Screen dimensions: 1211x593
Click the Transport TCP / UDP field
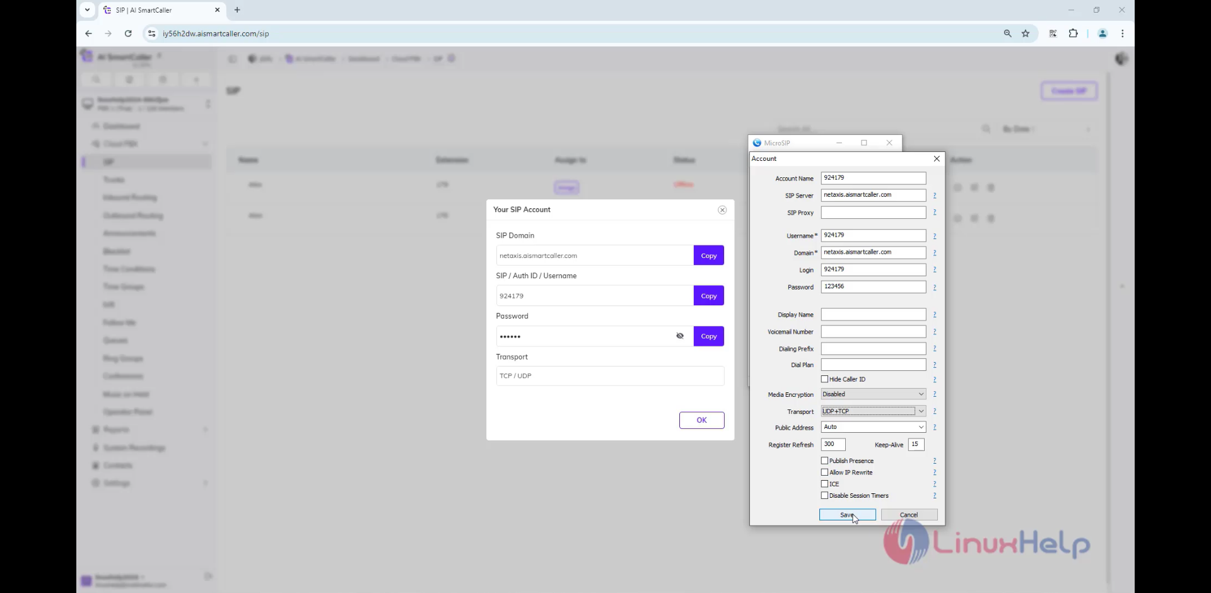(610, 376)
